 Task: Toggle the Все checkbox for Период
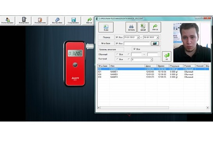(117, 37)
